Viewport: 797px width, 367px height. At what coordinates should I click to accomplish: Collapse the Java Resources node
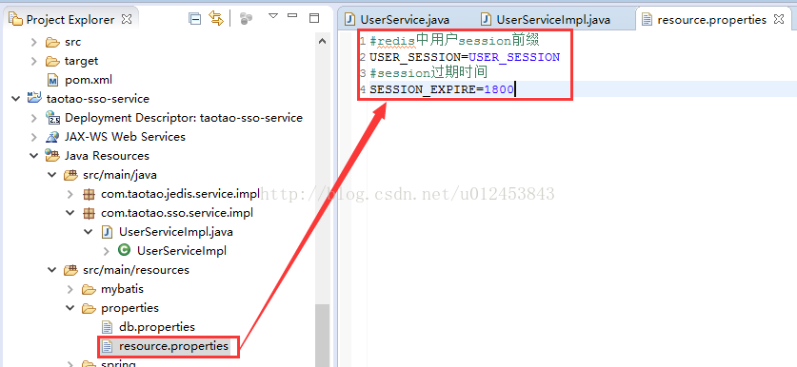coord(33,156)
